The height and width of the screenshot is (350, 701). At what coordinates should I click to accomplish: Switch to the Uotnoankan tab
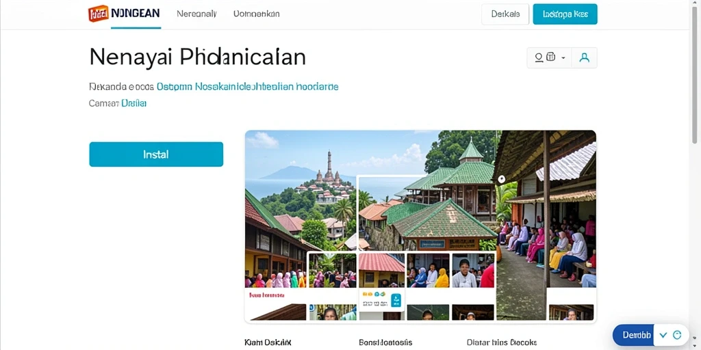pyautogui.click(x=257, y=14)
